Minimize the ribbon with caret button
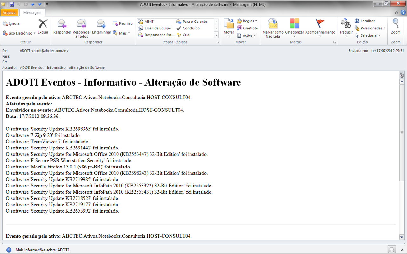This screenshot has height=254, width=407. click(x=396, y=13)
